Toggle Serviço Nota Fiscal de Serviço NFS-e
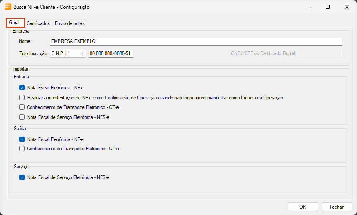 tap(22, 177)
